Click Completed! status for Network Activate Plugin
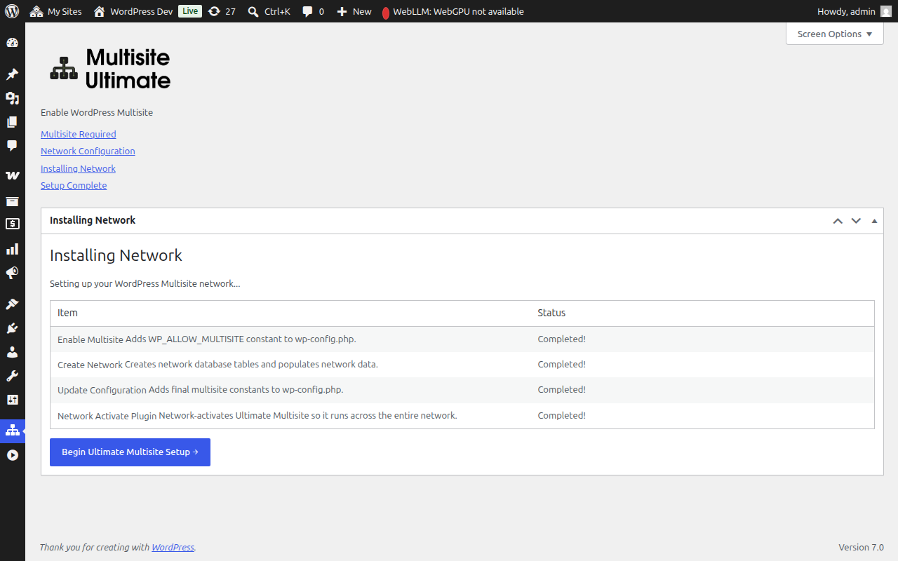Screen dimensions: 898x561 point(561,416)
